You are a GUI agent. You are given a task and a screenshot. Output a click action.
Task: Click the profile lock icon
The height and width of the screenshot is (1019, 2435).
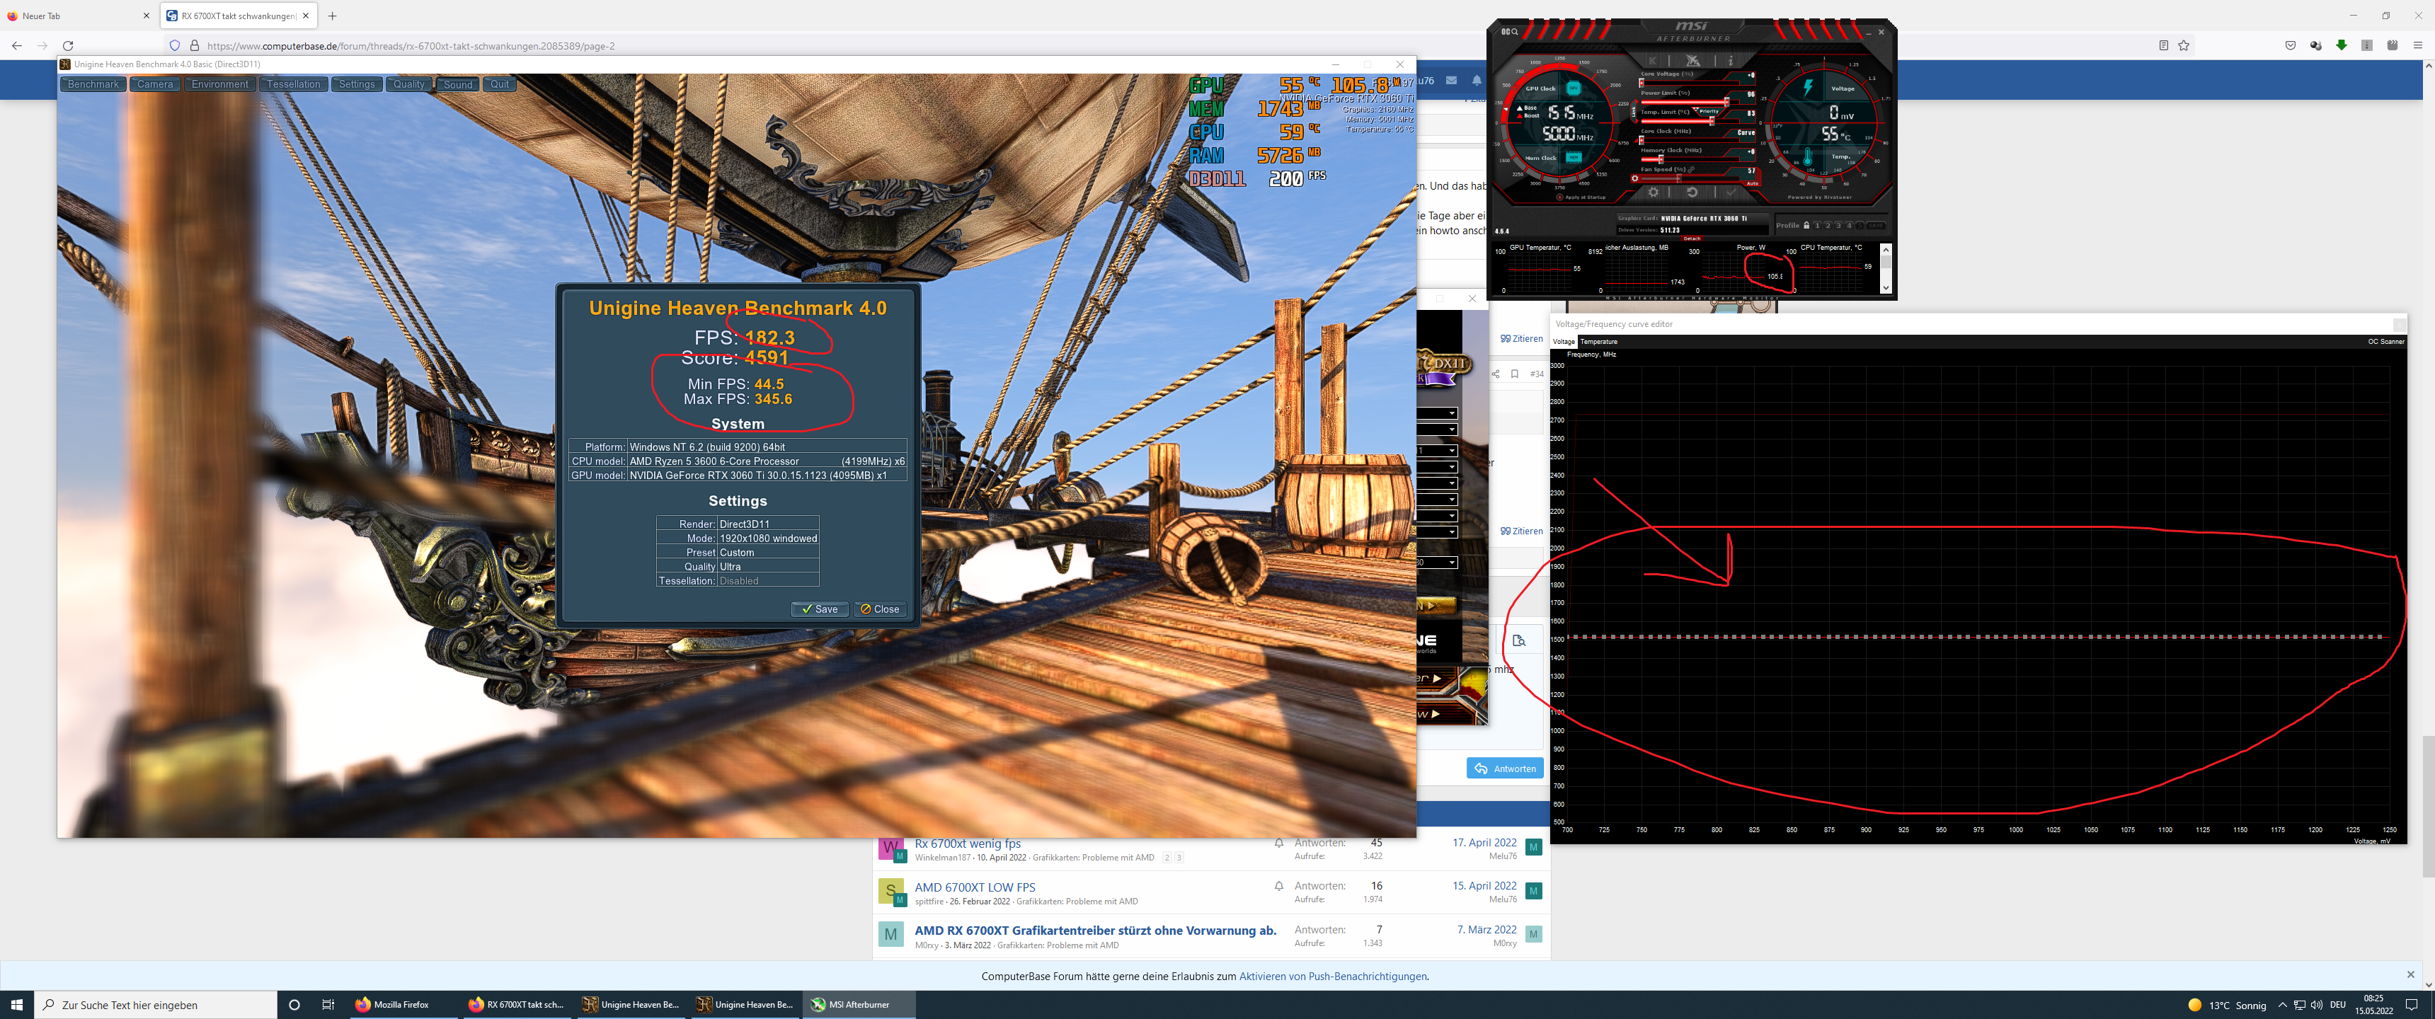click(1806, 226)
